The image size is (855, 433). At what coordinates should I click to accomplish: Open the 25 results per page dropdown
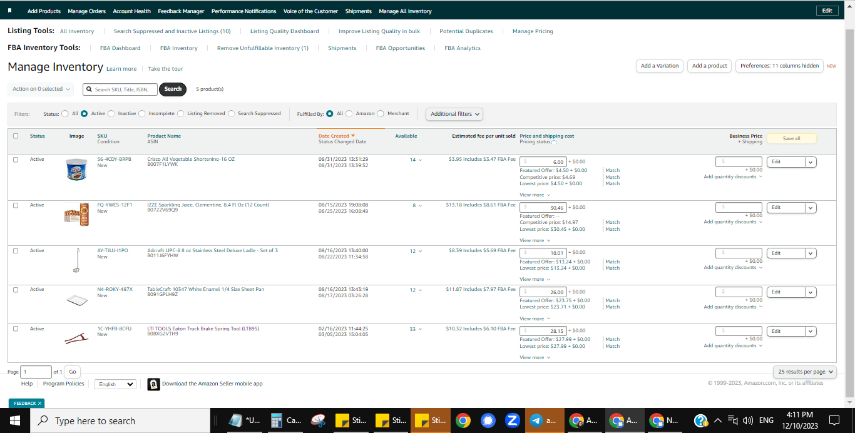point(805,372)
